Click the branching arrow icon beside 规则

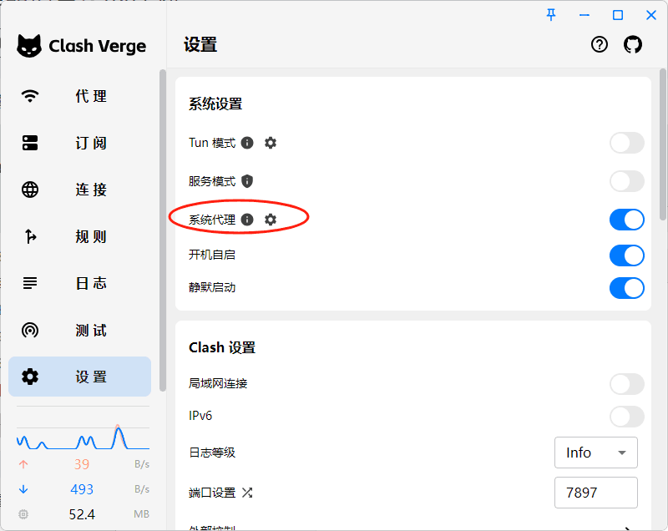click(x=30, y=236)
